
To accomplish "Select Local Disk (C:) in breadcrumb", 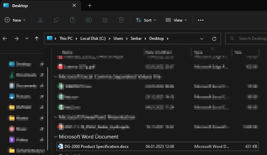I will (93, 38).
